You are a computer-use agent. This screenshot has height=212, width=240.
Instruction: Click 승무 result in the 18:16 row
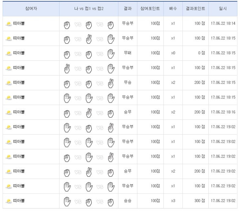tap(128, 112)
